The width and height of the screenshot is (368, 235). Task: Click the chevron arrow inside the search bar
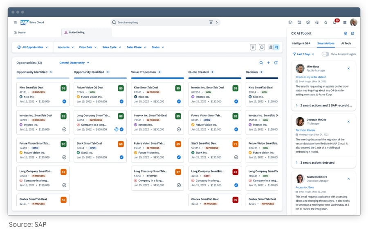coord(217,23)
